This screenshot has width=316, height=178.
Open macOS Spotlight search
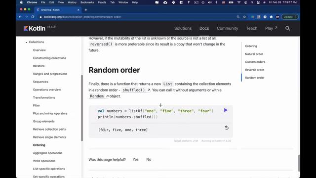pos(252,2)
